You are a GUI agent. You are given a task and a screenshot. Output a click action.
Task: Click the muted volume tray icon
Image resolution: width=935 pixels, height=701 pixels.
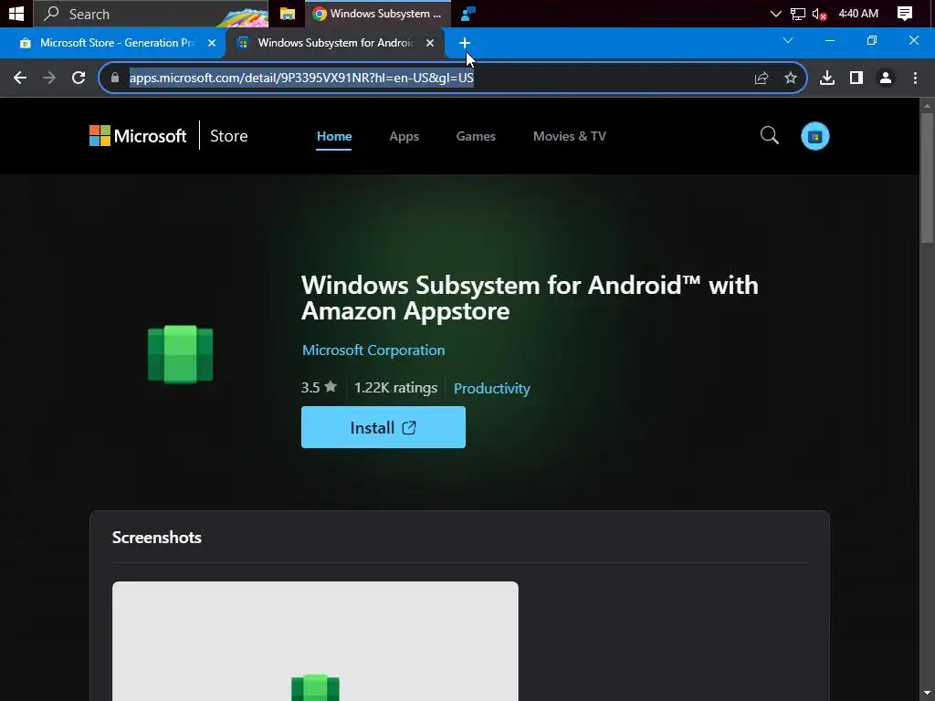tap(819, 13)
